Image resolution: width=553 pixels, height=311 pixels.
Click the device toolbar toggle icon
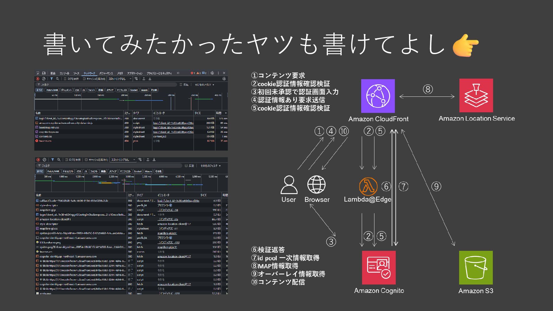coord(44,73)
